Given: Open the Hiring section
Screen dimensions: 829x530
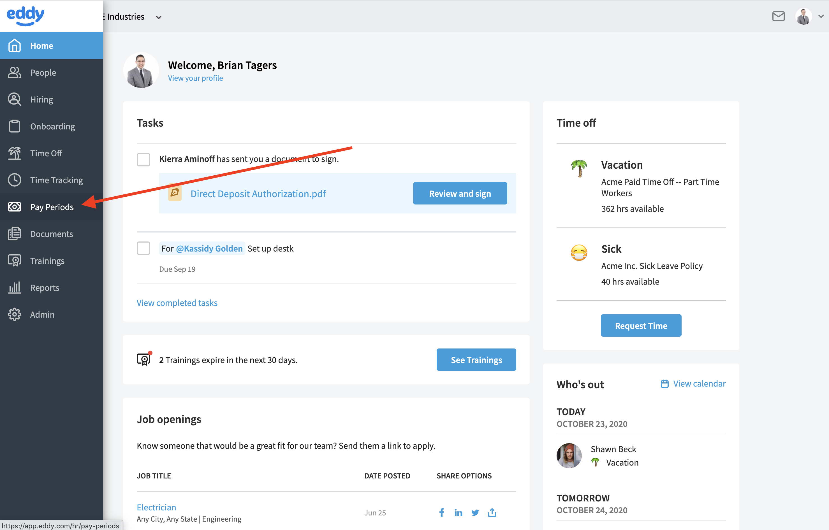Looking at the screenshot, I should coord(52,99).
